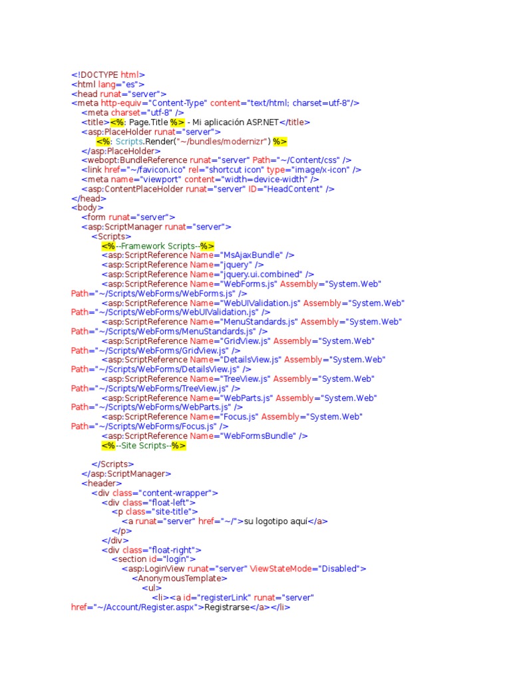The image size is (511, 681).
Task: Click the '<meta charset="utf-8" />' line
Action: point(132,112)
